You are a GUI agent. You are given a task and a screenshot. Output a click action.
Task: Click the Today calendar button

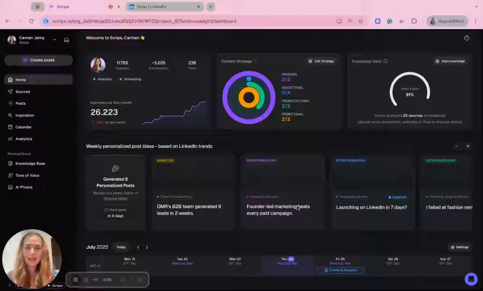[121, 247]
